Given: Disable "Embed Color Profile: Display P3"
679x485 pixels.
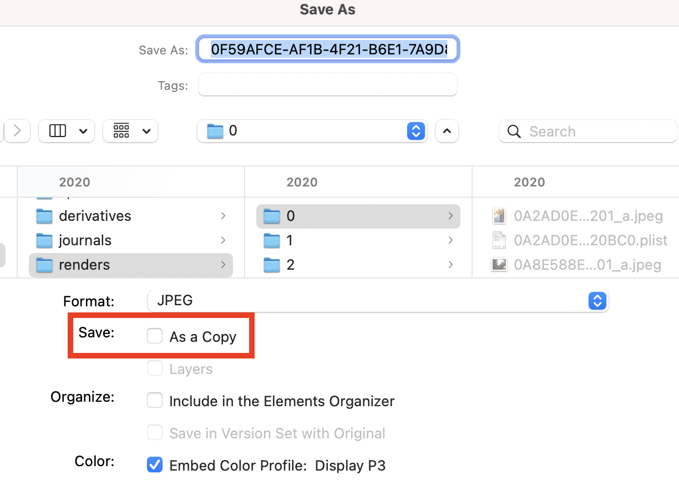Looking at the screenshot, I should [x=154, y=465].
